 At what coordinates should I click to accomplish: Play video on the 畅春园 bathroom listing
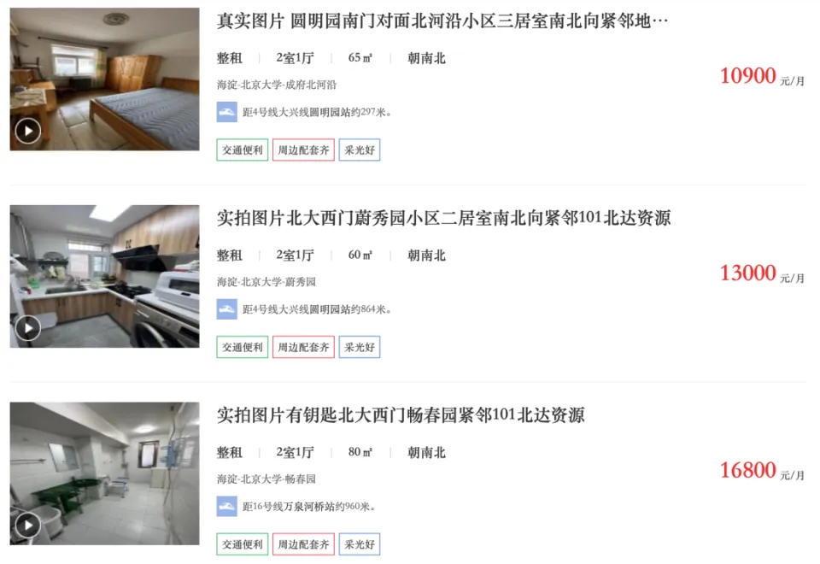point(27,526)
